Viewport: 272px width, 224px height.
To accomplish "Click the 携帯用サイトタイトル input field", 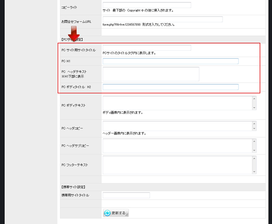I will pos(126,195).
